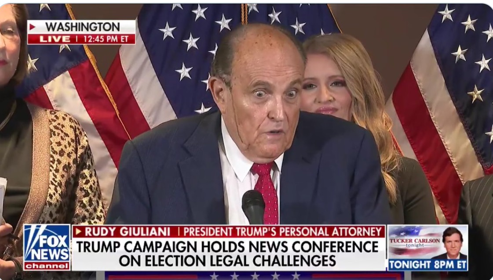Click PRESIDENT TRUMP'S PERSONAL ATTORNEY title text
The width and height of the screenshot is (493, 280).
pyautogui.click(x=283, y=232)
